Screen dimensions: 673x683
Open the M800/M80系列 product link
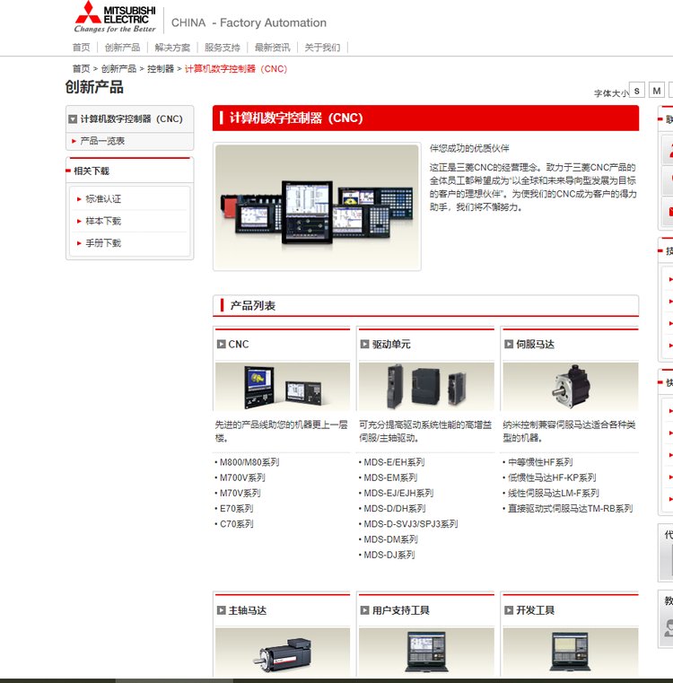pyautogui.click(x=249, y=462)
